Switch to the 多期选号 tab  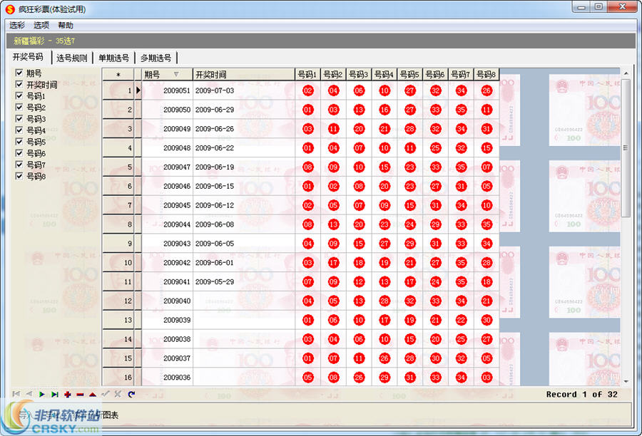coord(156,58)
